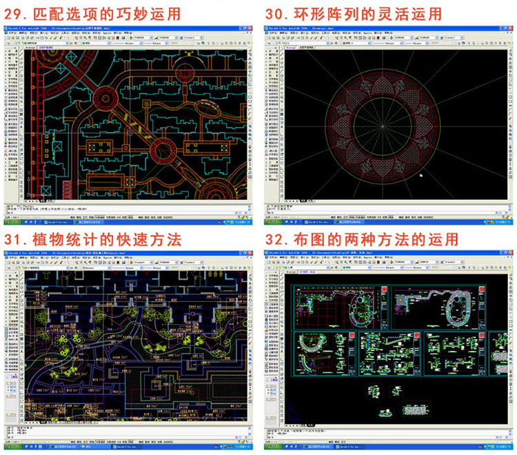Select the Erase modify tool in screenshot 29
Image resolution: width=517 pixels, height=455 pixels.
[250, 50]
